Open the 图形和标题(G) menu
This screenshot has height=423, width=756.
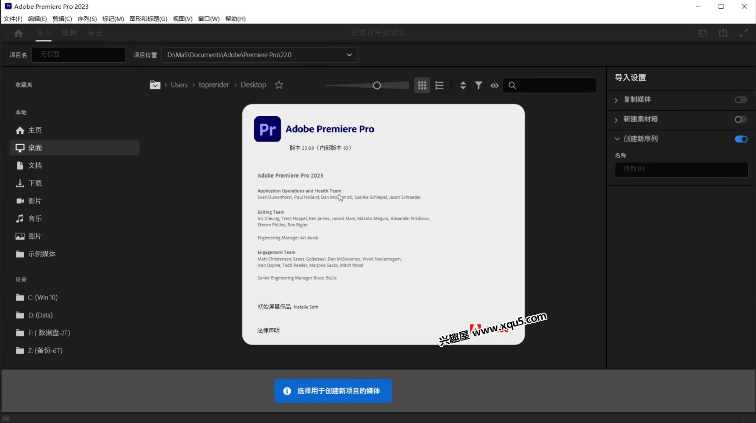pos(148,19)
